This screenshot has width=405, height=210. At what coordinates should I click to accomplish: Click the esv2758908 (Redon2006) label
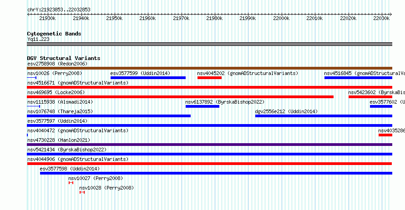point(57,64)
